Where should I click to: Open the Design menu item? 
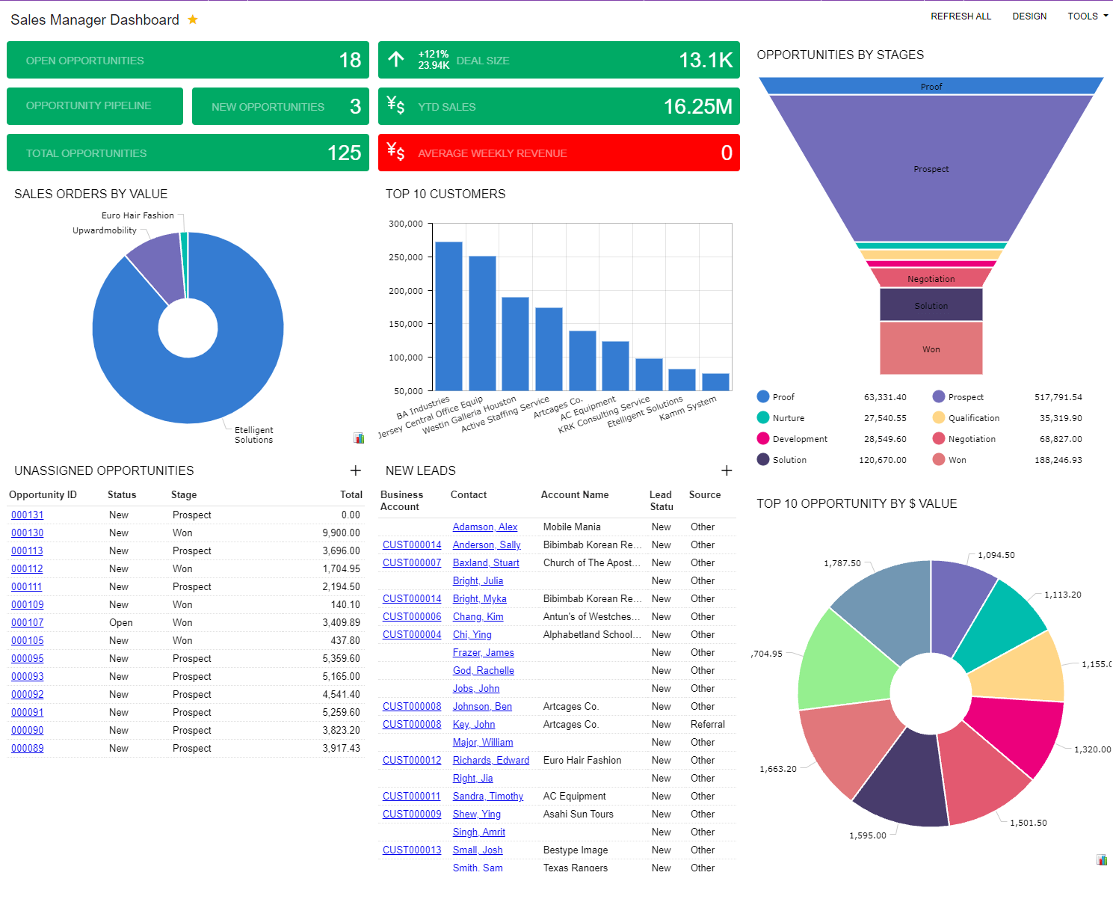pos(1029,16)
